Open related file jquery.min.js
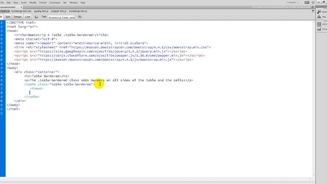 [41, 11]
